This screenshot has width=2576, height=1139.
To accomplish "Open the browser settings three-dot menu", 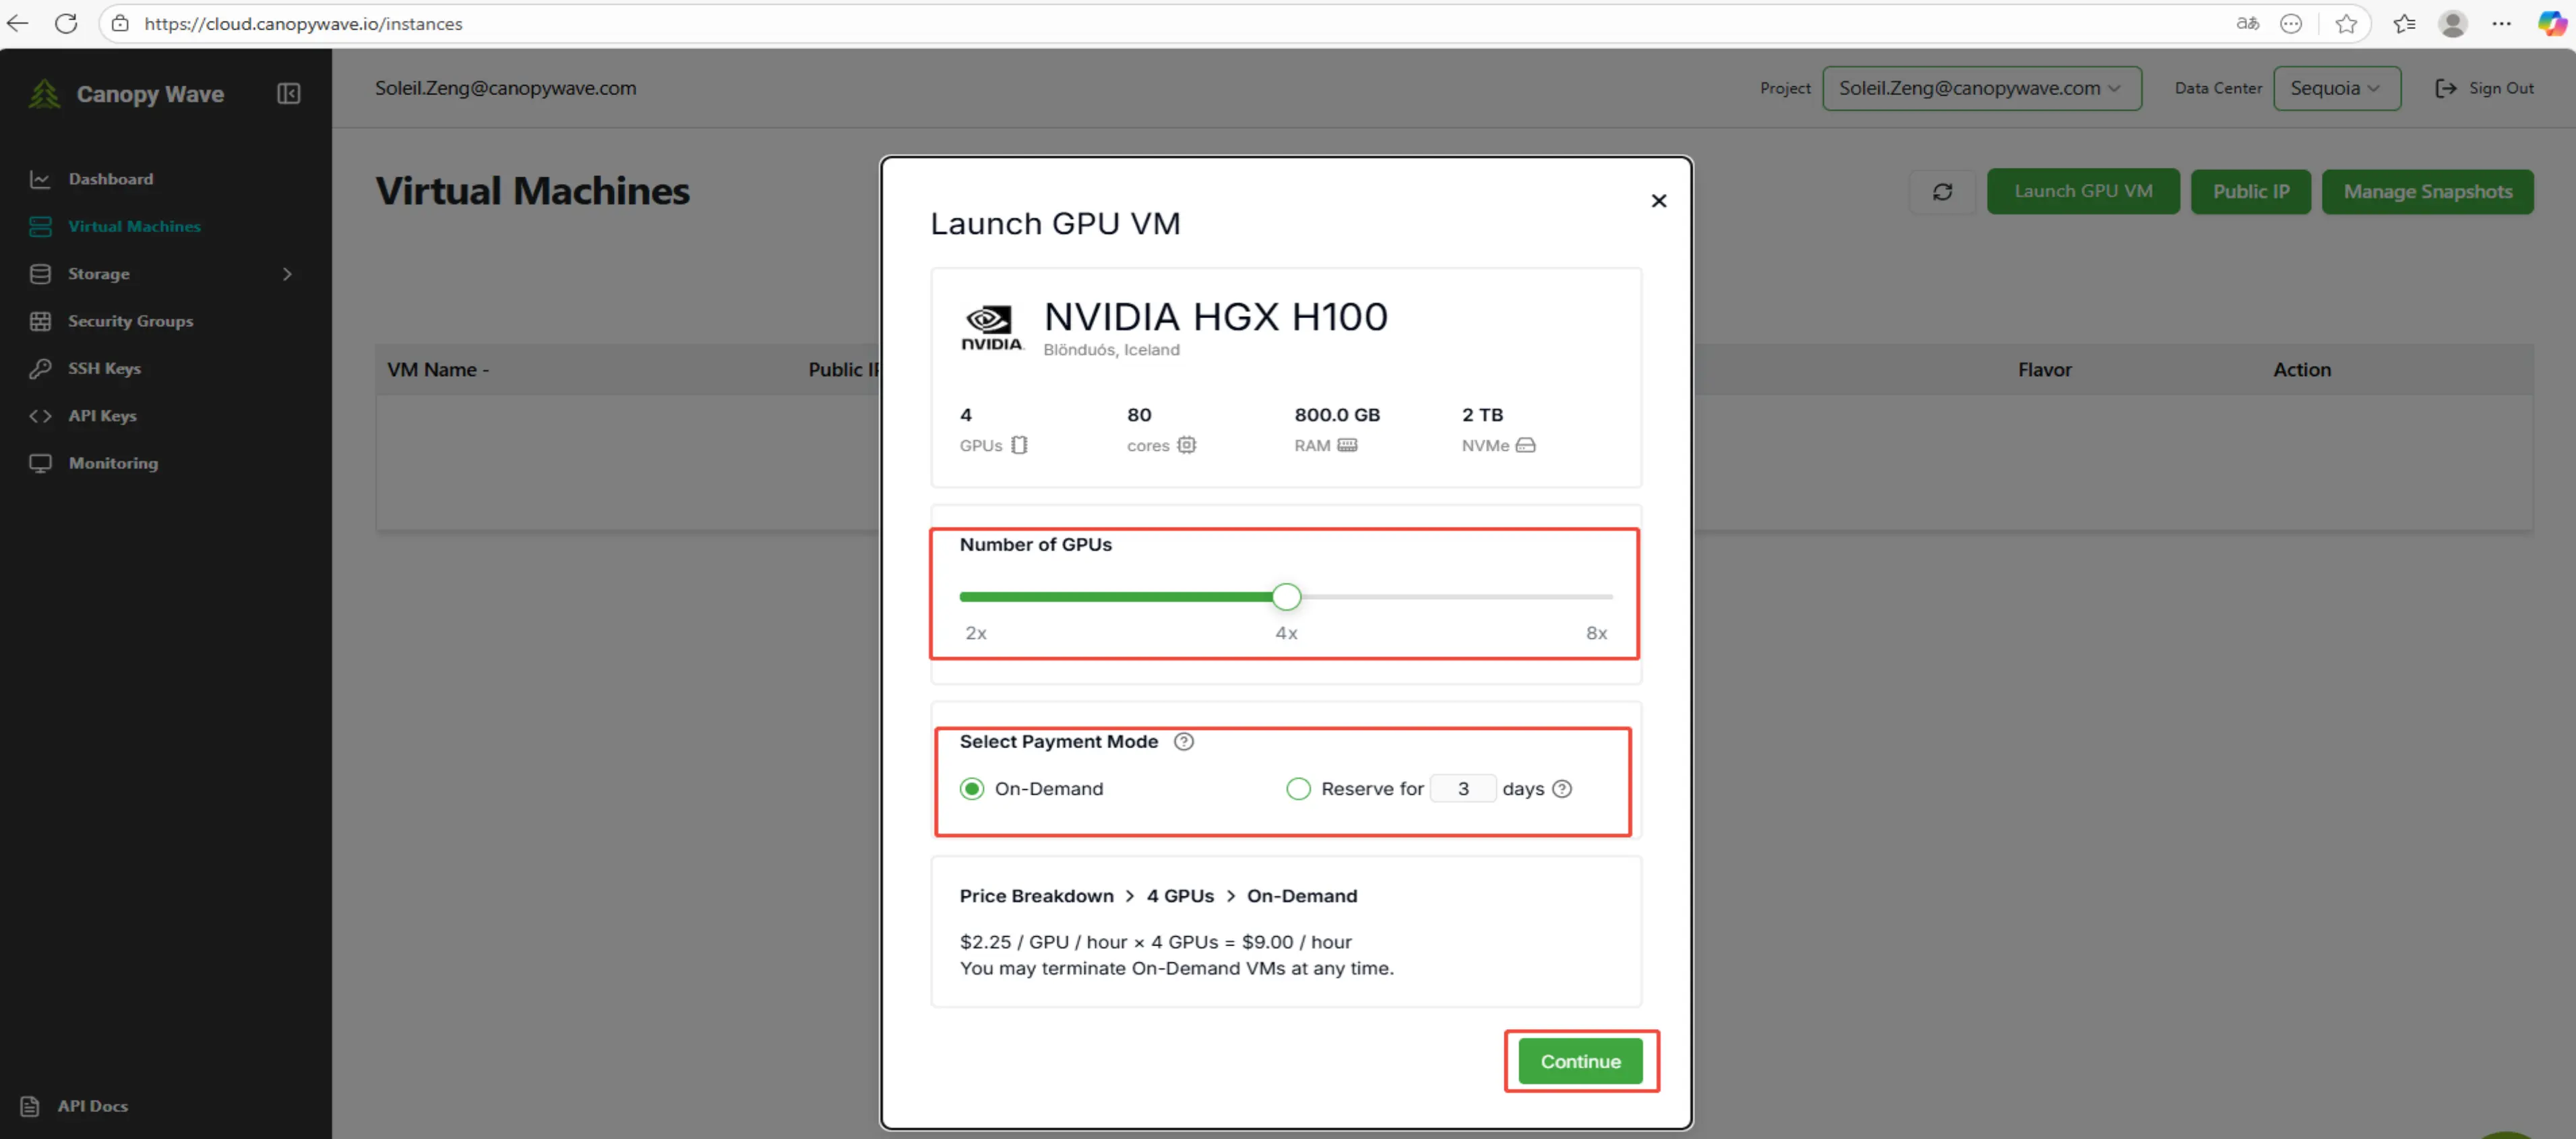I will pos(2500,23).
